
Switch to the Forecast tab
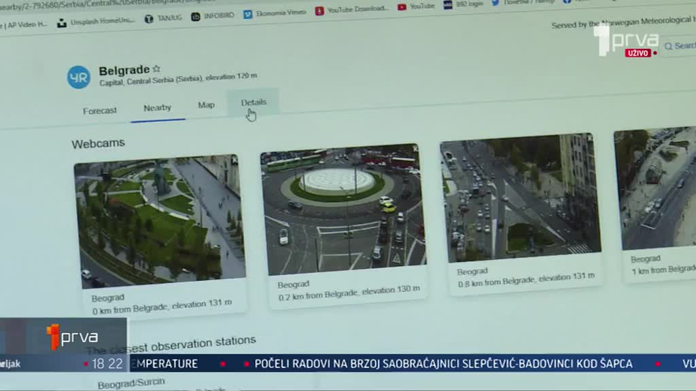(x=100, y=110)
